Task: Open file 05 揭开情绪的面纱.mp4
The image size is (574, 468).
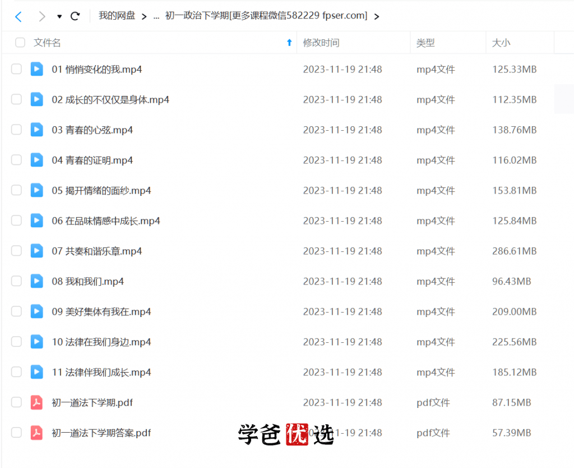Action: coord(101,191)
